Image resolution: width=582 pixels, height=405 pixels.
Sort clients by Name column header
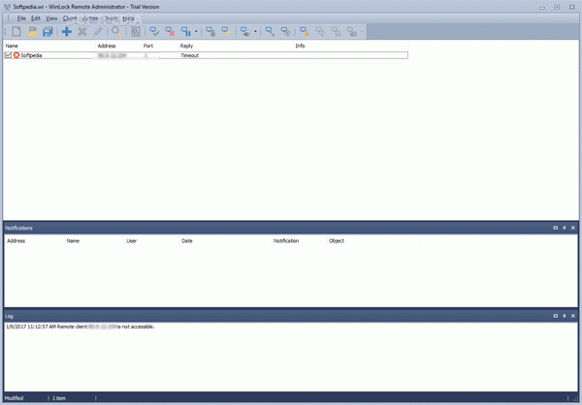click(49, 46)
